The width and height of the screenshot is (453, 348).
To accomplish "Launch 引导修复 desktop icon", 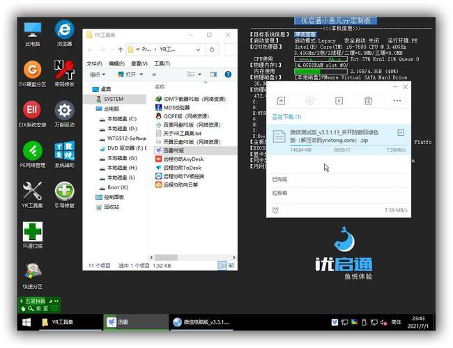I will point(64,196).
